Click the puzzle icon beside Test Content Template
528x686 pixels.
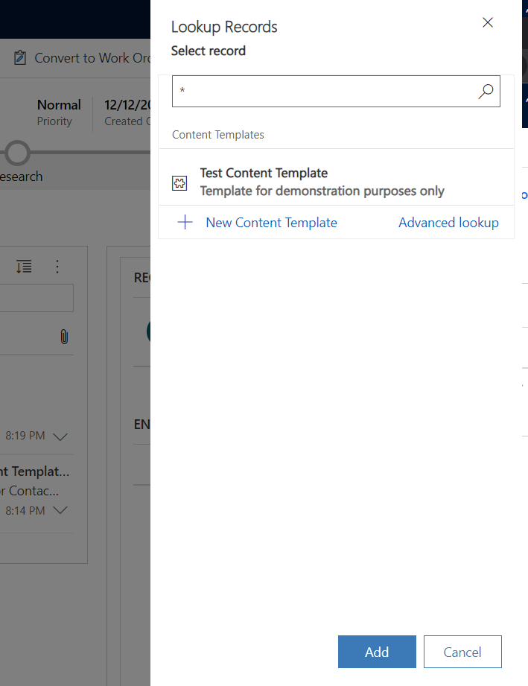179,183
